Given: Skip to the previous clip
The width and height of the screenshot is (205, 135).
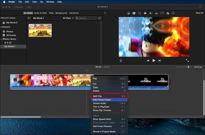Looking at the screenshot, I should (x=148, y=60).
